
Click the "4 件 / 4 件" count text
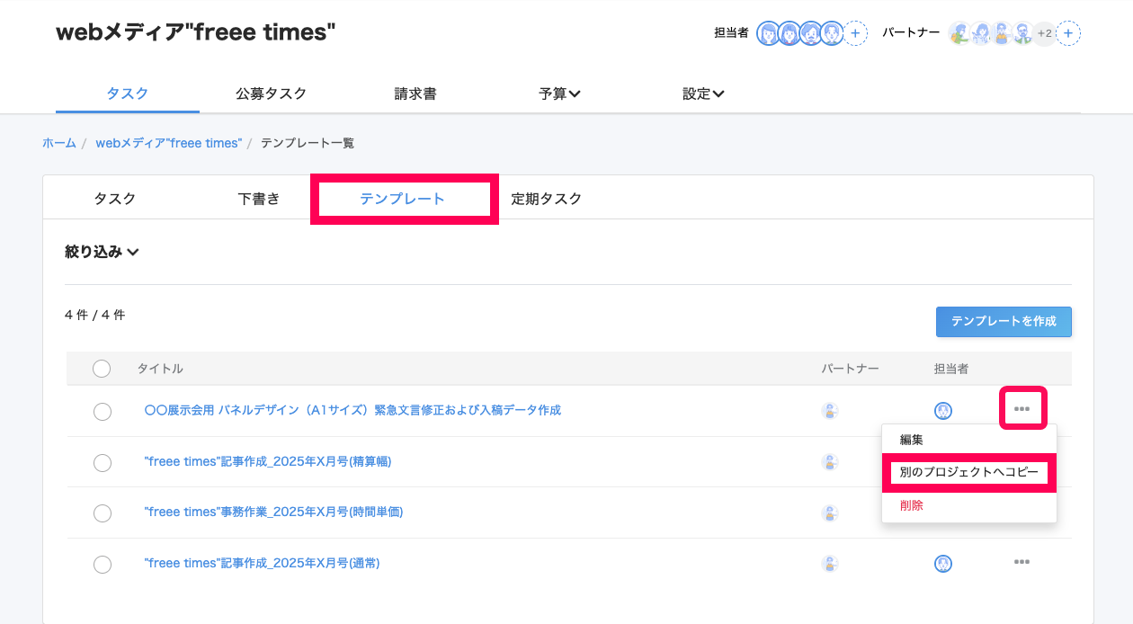coord(95,315)
